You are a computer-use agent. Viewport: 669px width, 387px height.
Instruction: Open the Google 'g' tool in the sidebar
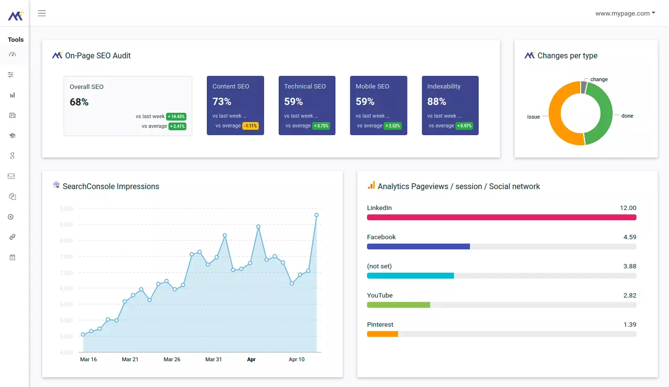12,156
